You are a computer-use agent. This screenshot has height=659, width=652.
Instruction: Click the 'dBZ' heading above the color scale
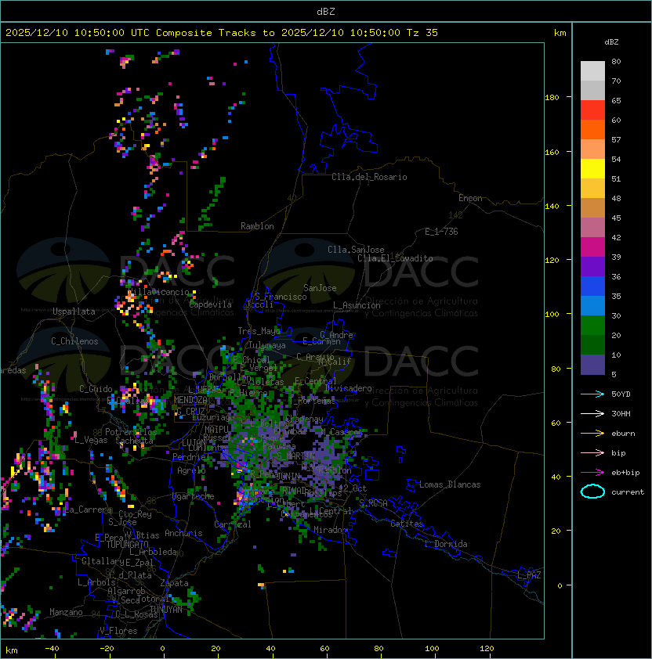coord(611,42)
